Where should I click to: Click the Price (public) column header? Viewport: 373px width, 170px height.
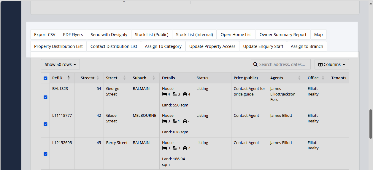coord(249,78)
